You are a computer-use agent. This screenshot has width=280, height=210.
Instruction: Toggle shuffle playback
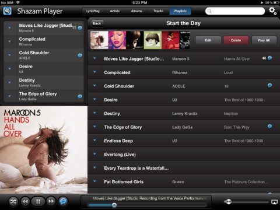click(13, 201)
